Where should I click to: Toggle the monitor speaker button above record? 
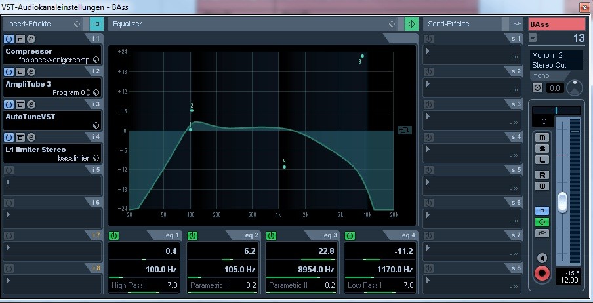tap(542, 258)
